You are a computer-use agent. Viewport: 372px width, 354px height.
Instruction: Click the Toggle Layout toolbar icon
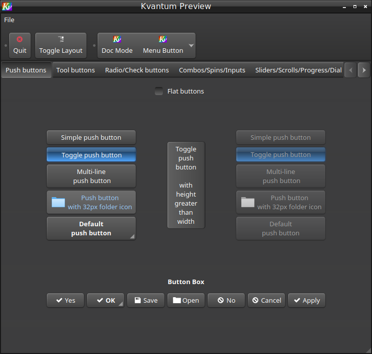[61, 39]
